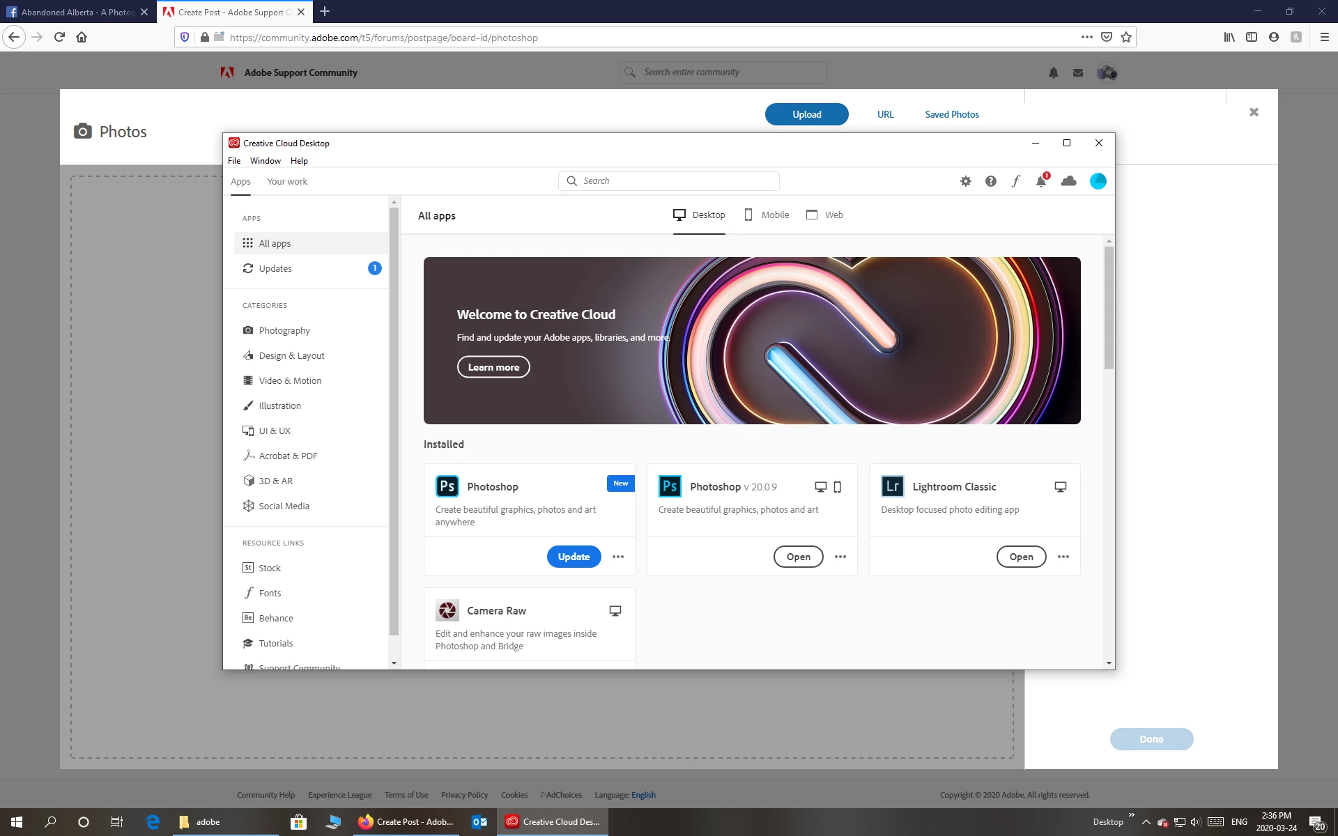Open Outlook from the Windows taskbar
Image resolution: width=1338 pixels, height=836 pixels.
(x=479, y=822)
